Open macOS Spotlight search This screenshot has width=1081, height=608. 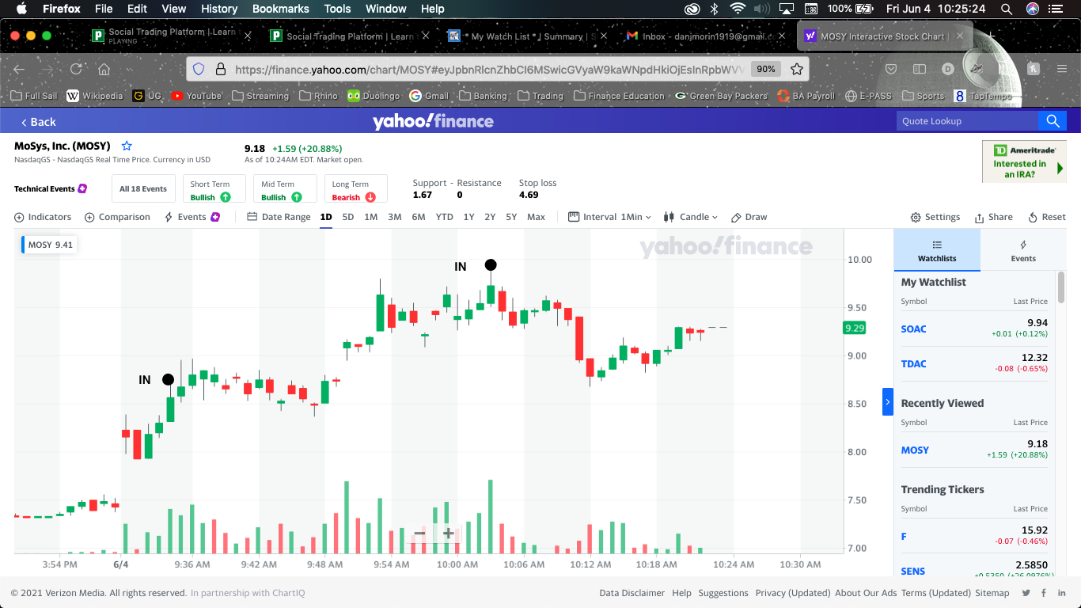coord(1007,9)
